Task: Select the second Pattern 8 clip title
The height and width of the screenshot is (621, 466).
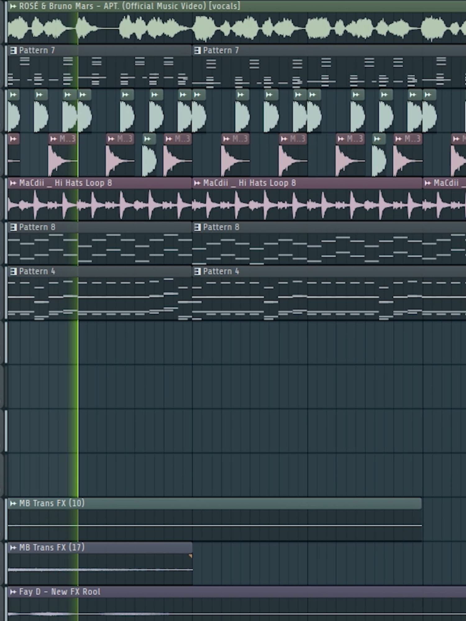Action: point(221,227)
